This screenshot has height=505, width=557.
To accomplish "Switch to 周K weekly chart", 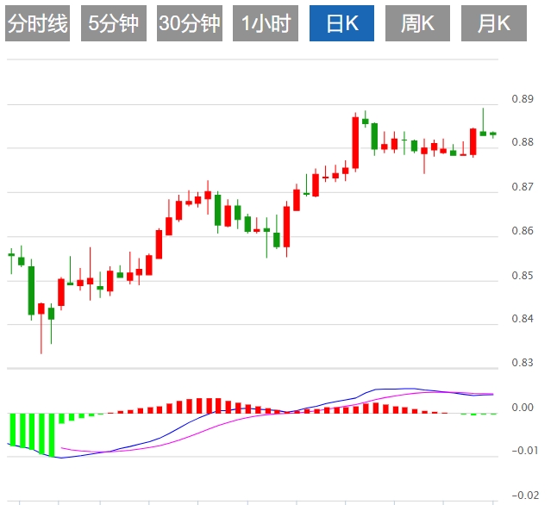I will click(417, 23).
